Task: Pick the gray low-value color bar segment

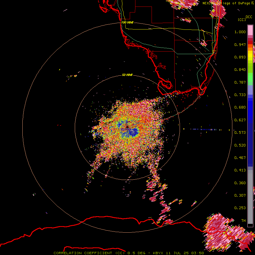Action: (250, 197)
